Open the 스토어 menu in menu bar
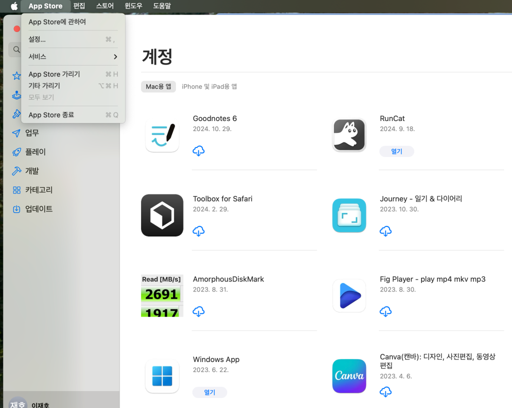The image size is (512, 408). 105,6
